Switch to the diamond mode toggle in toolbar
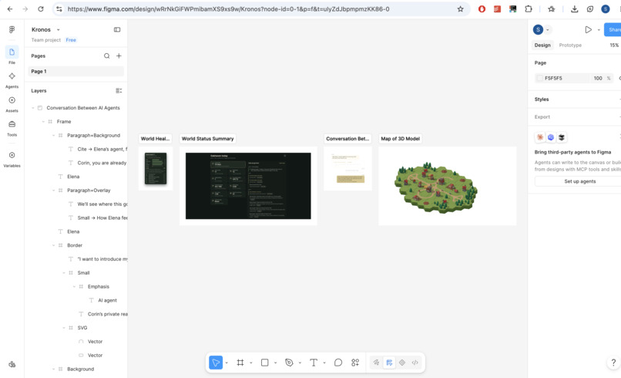Screen dimensions: 621x378 (402, 363)
